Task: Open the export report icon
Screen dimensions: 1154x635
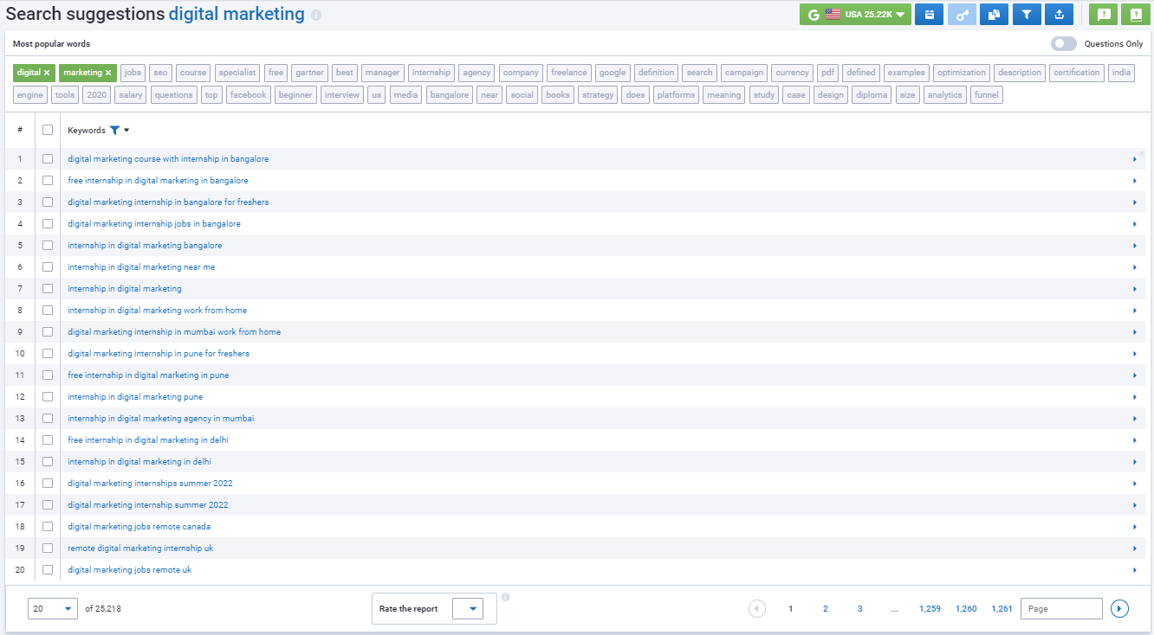Action: (1059, 14)
